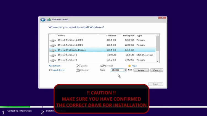Click the 16.0 MB total size value
The height and width of the screenshot is (116, 207).
coord(112,55)
